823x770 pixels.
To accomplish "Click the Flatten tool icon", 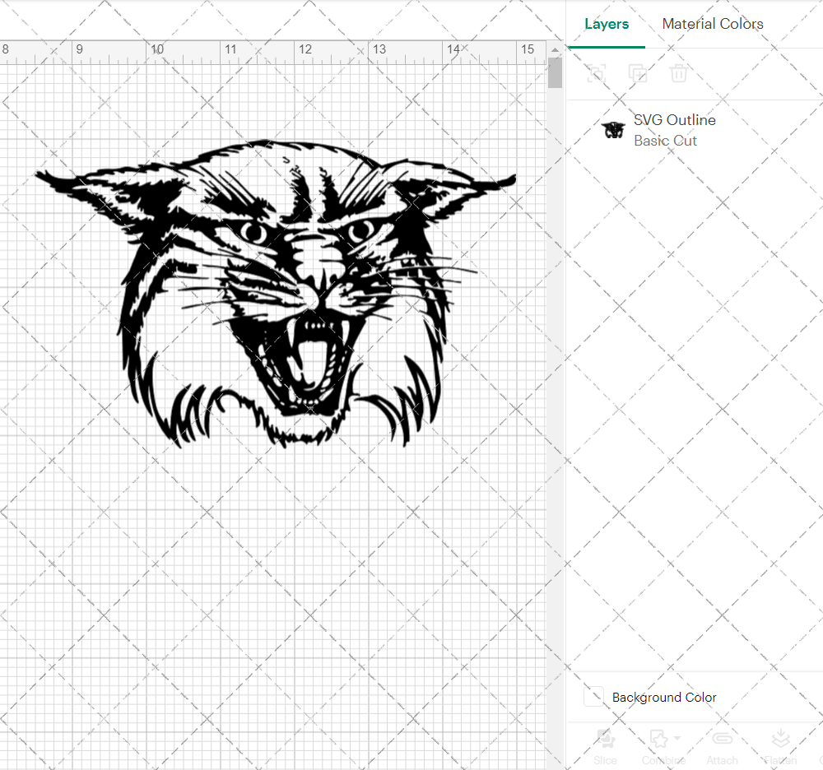I will pos(780,739).
